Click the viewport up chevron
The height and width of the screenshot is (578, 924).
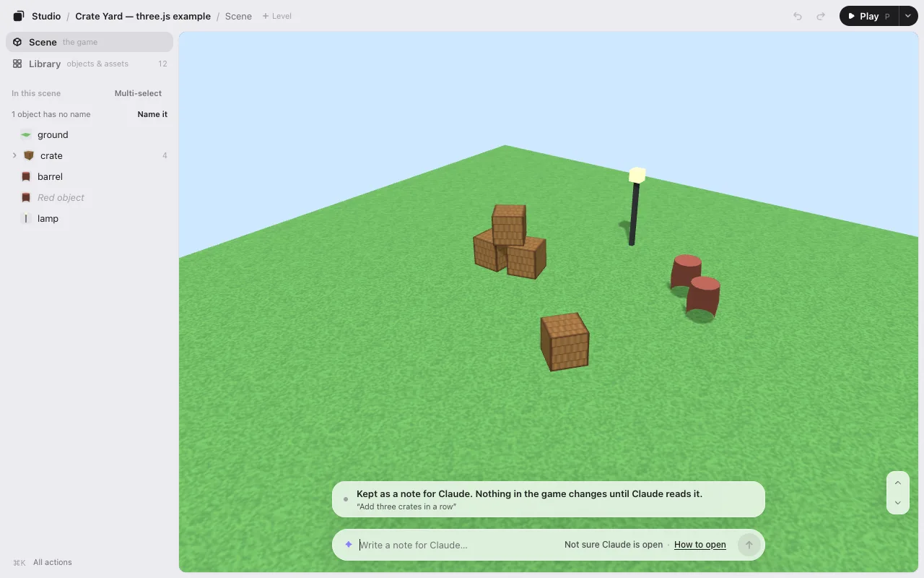click(898, 483)
